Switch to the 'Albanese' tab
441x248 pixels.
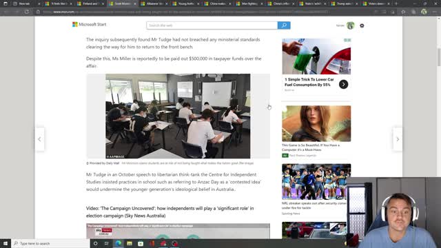click(154, 3)
